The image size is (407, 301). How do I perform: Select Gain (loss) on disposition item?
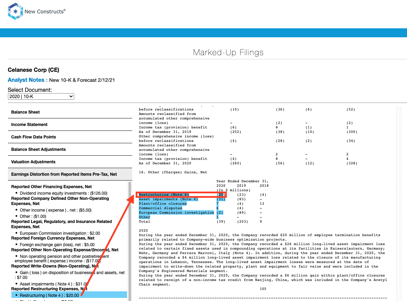(70, 275)
